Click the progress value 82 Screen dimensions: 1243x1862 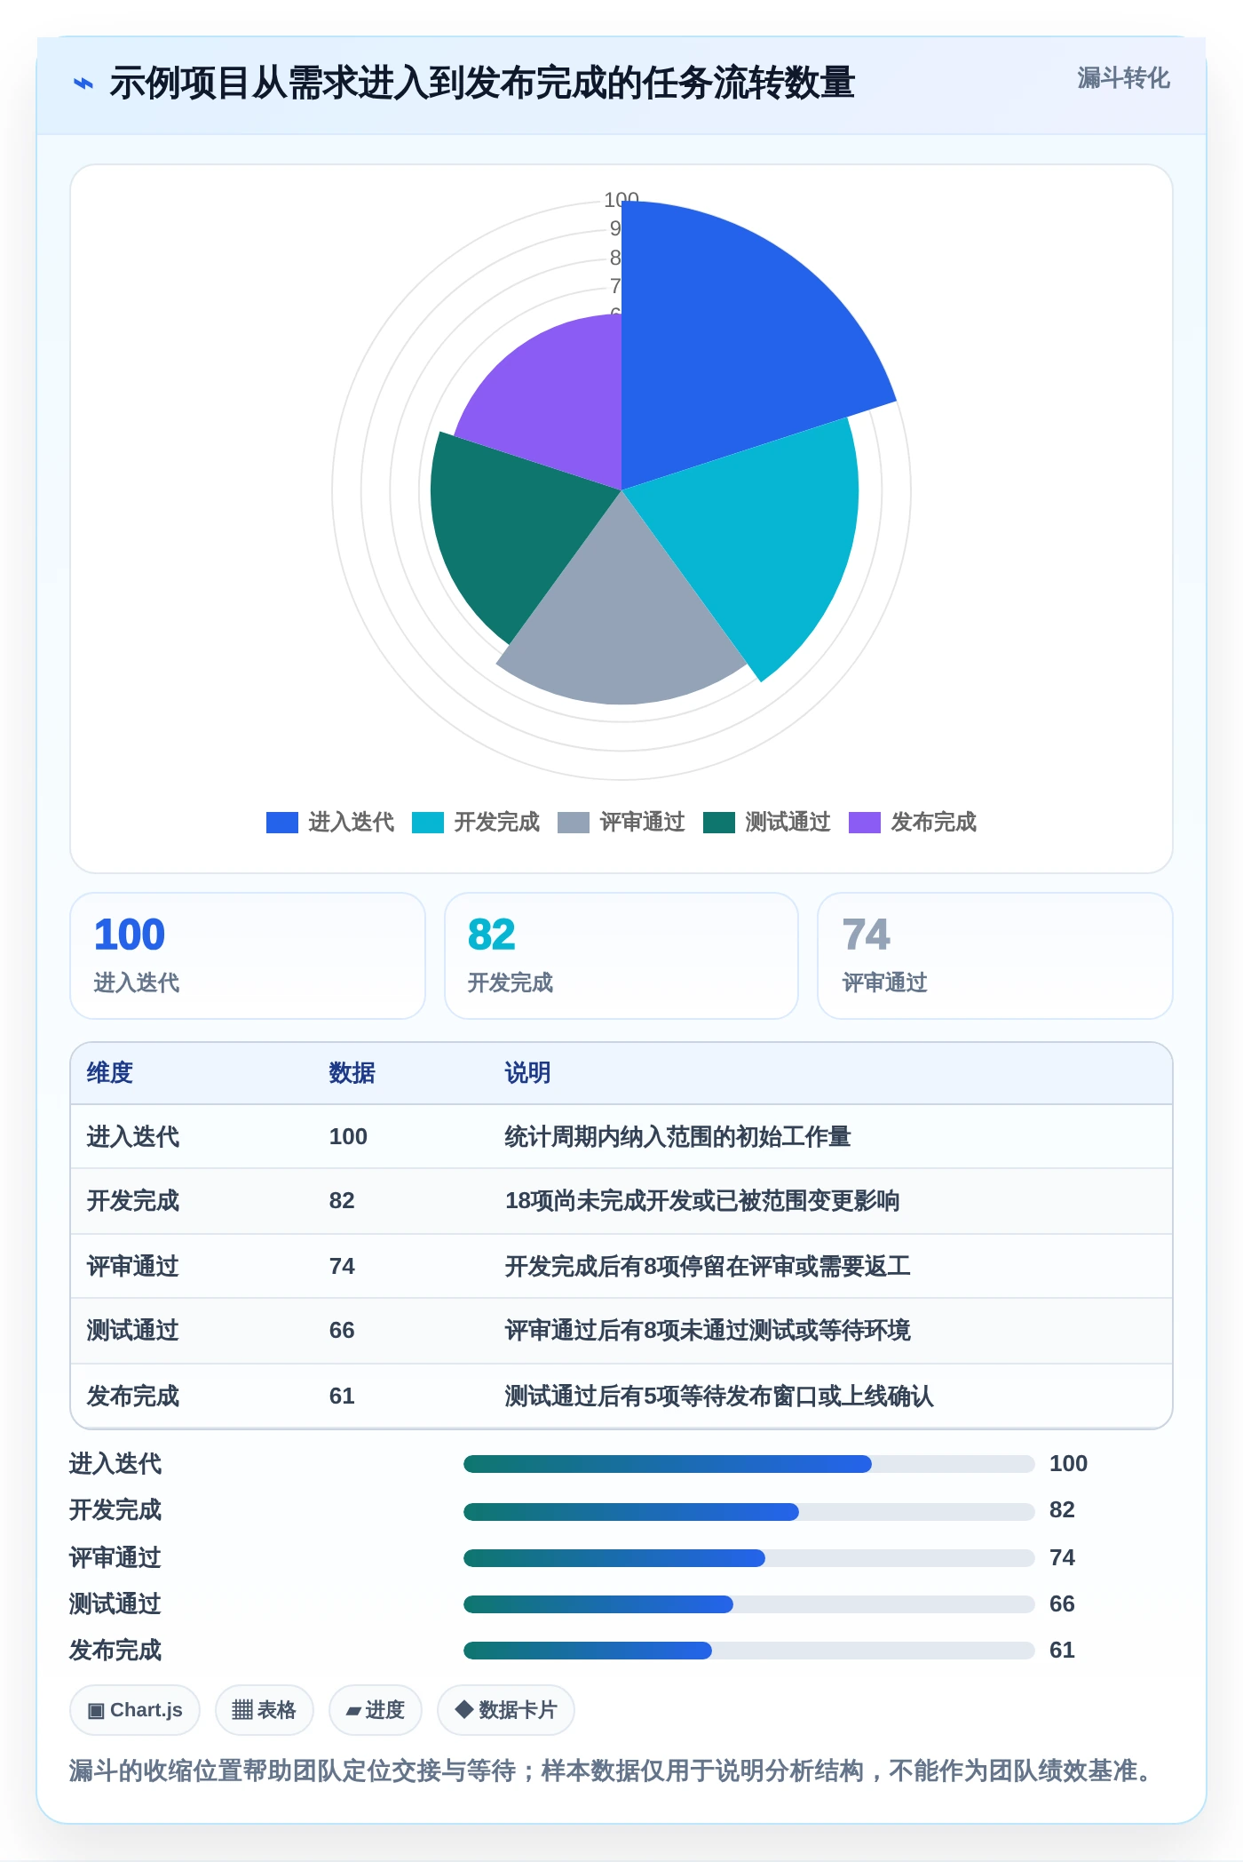[1062, 1510]
